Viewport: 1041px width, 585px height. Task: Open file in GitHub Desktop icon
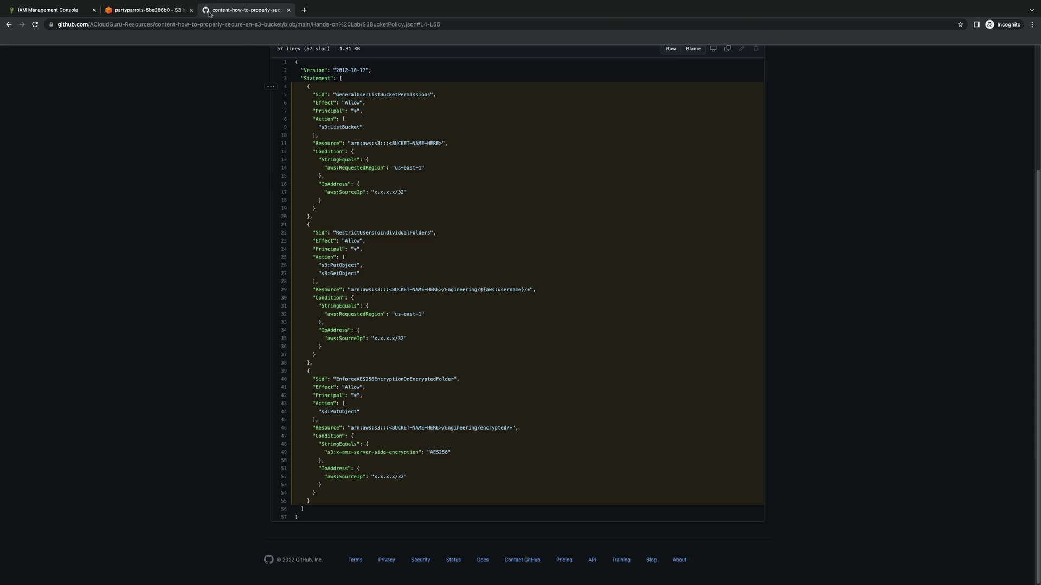click(713, 49)
